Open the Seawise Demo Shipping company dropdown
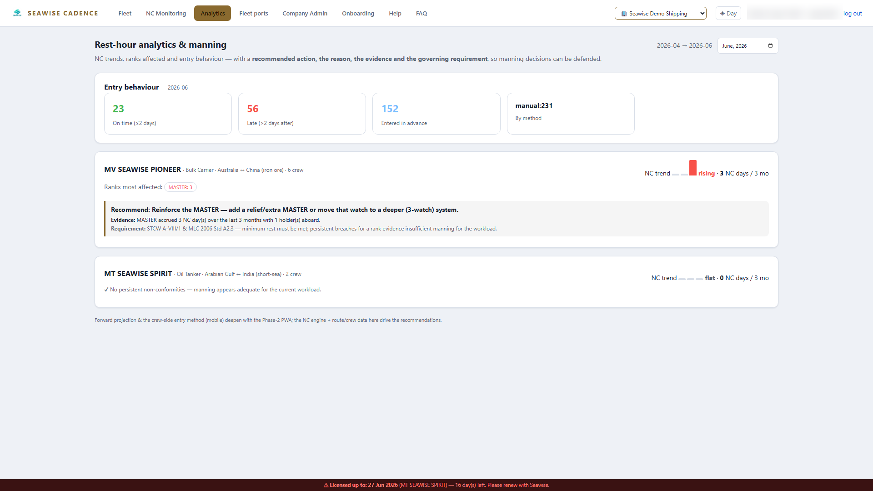873x491 pixels. coord(660,13)
